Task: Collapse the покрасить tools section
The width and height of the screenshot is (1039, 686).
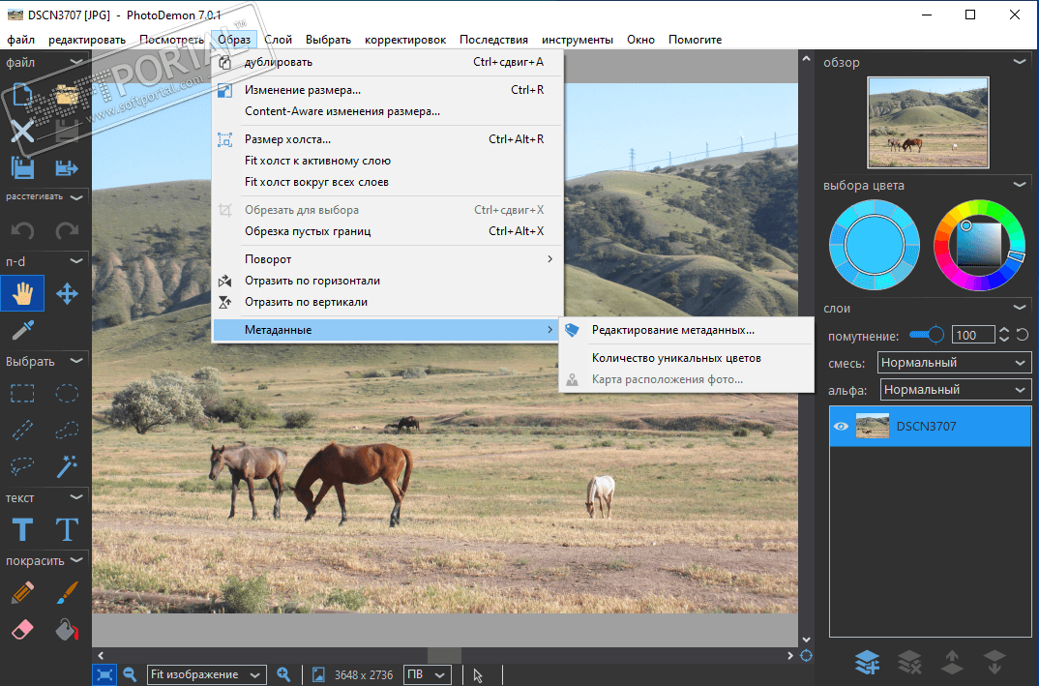Action: click(76, 560)
